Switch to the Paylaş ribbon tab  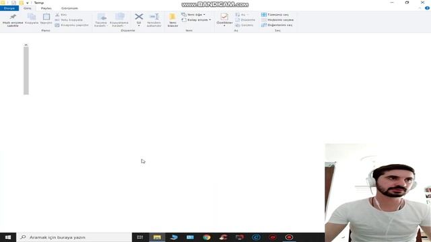[46, 8]
